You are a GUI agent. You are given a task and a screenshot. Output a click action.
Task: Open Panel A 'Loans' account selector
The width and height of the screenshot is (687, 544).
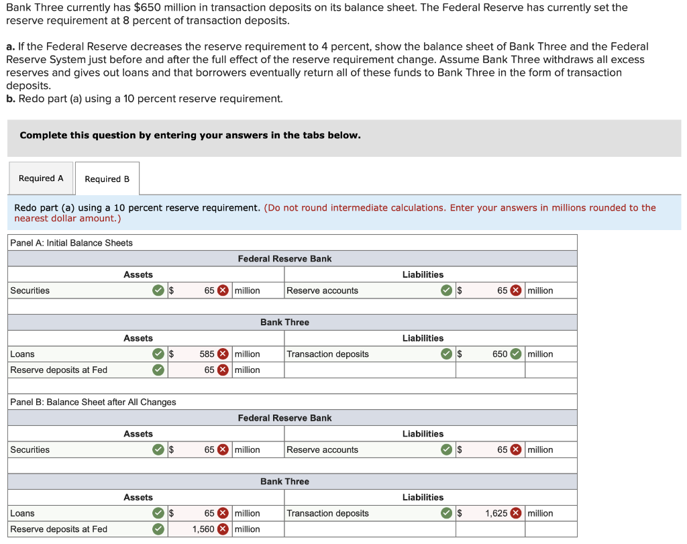[x=88, y=354]
